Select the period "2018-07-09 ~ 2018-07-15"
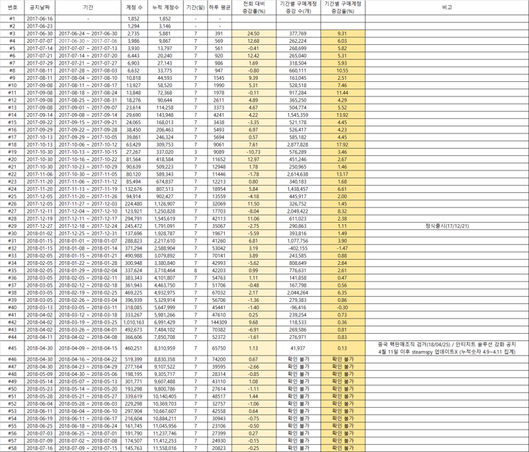 (88, 448)
